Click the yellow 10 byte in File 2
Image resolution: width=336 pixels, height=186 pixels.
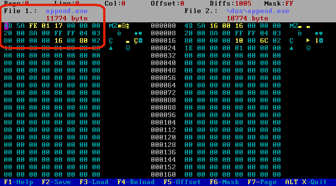tap(239, 40)
